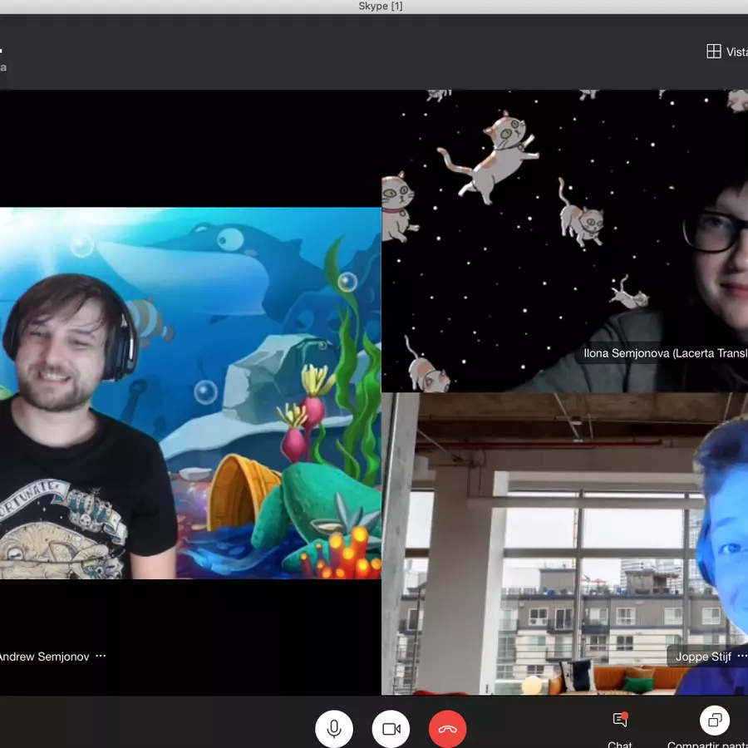Hang up with the red end-call button
This screenshot has height=748, width=748.
pos(448,729)
